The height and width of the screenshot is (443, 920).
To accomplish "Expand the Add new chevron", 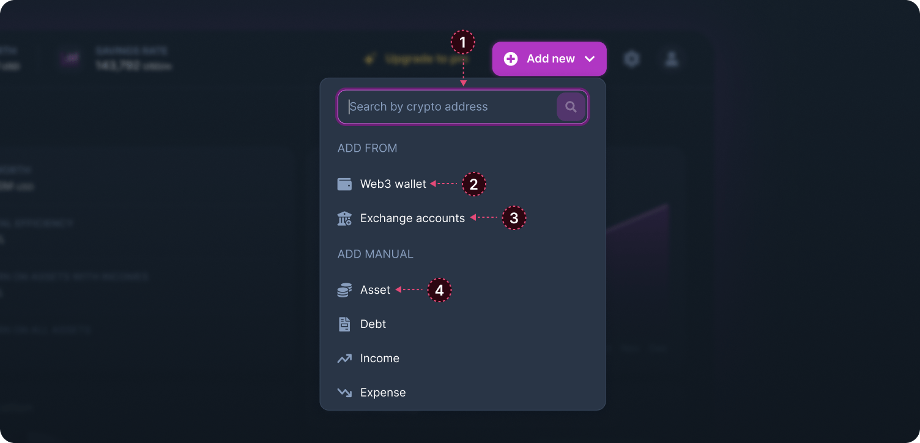I will 589,59.
